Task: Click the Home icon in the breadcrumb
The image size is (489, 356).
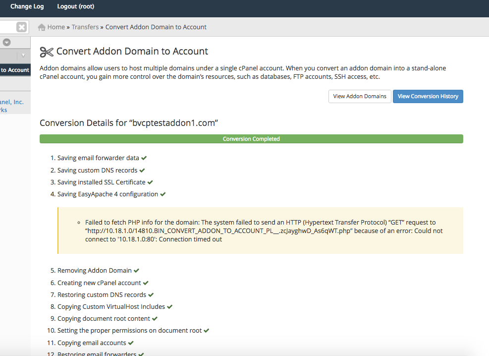Action: 42,27
